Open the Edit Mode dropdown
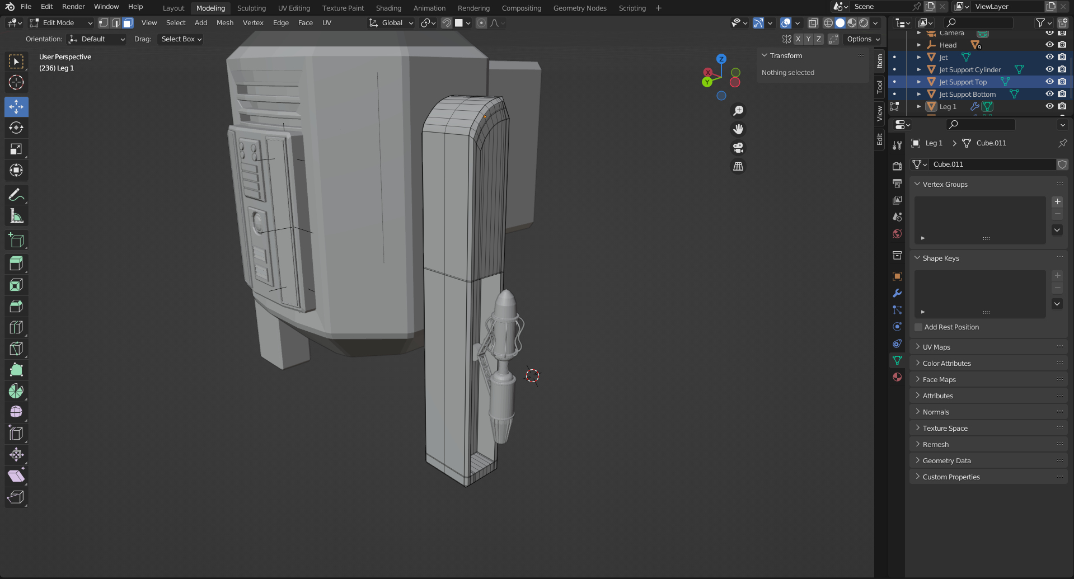 click(x=60, y=23)
